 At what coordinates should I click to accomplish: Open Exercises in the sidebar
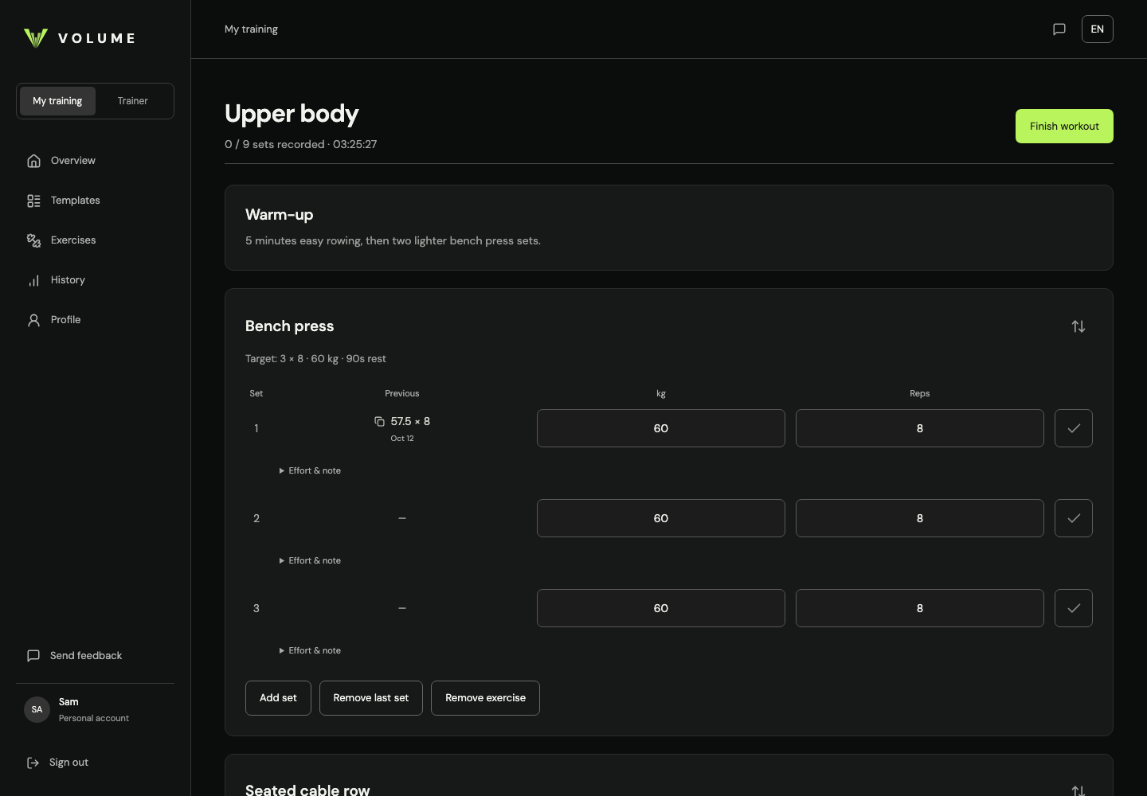point(95,240)
